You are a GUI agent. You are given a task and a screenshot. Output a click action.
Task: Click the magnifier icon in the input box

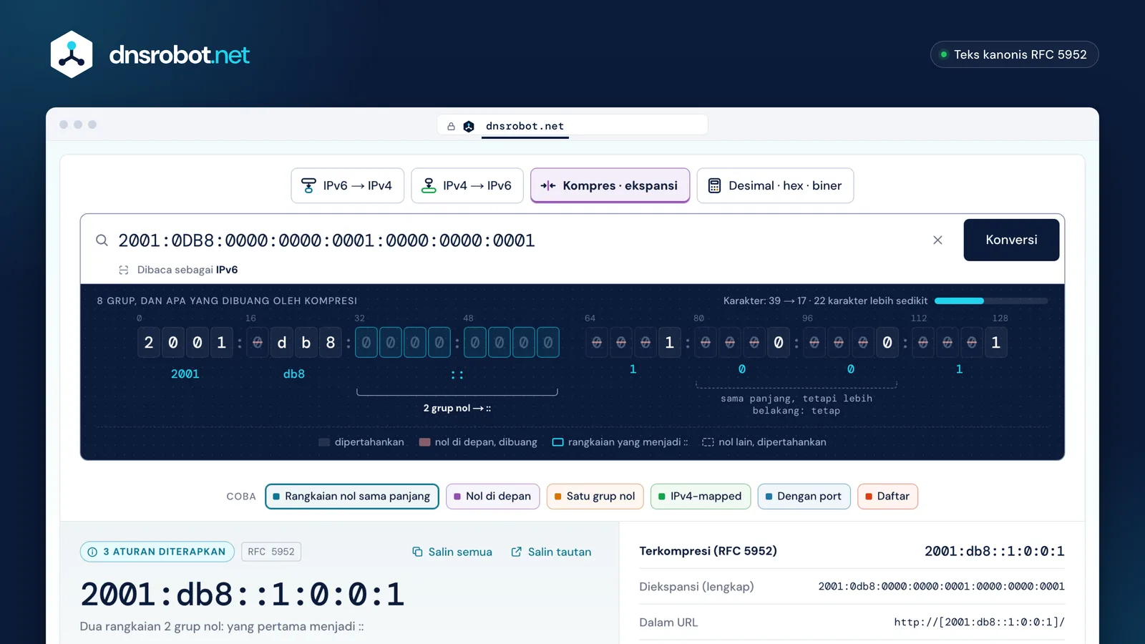tap(102, 240)
